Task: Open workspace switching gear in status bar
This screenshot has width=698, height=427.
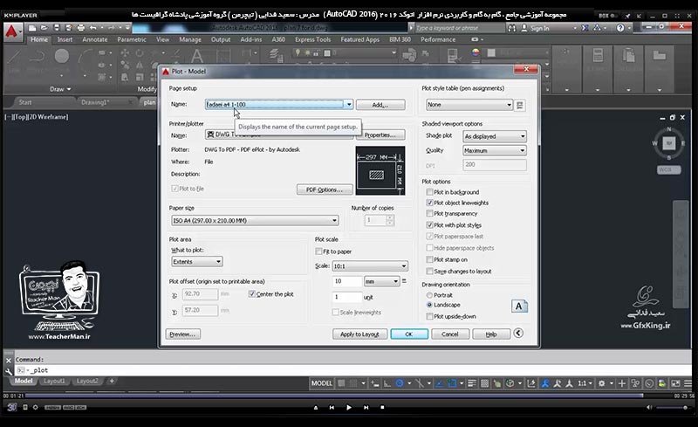Action: click(602, 382)
